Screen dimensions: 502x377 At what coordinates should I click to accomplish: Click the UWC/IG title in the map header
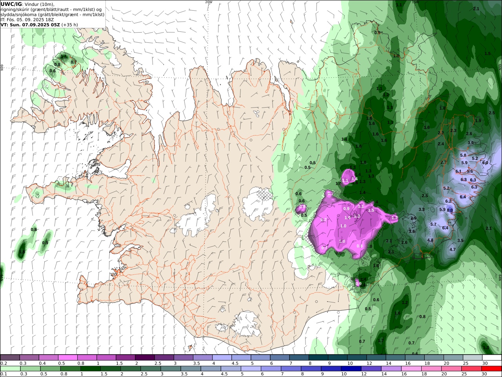11,4
